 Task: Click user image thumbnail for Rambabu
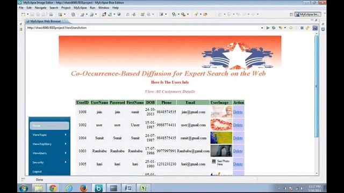coord(221,151)
